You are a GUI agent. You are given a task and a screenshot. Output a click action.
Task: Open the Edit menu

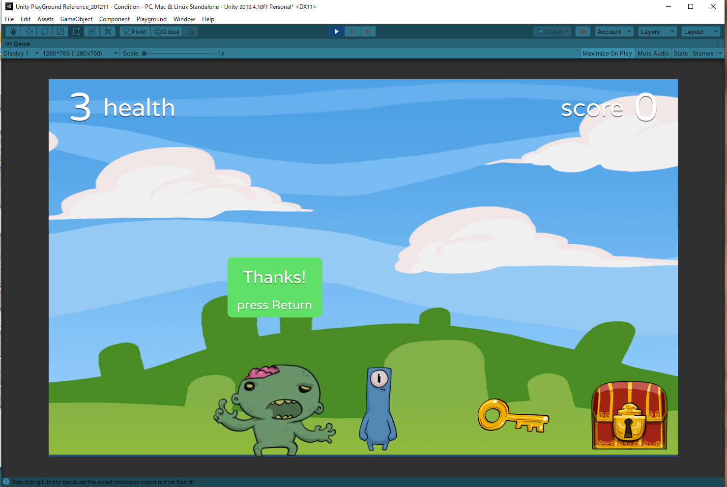tap(26, 19)
